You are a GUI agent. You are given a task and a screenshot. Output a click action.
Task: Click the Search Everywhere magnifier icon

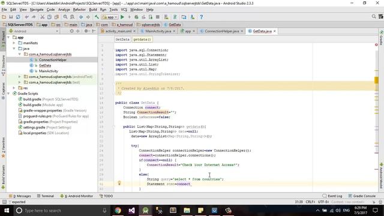coord(374,16)
